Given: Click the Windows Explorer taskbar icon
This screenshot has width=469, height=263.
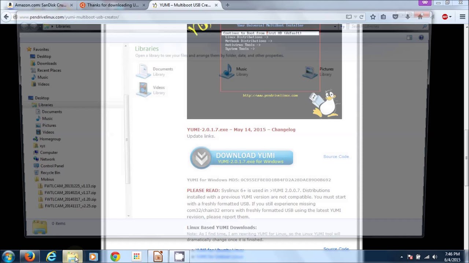Looking at the screenshot, I should pos(72,257).
